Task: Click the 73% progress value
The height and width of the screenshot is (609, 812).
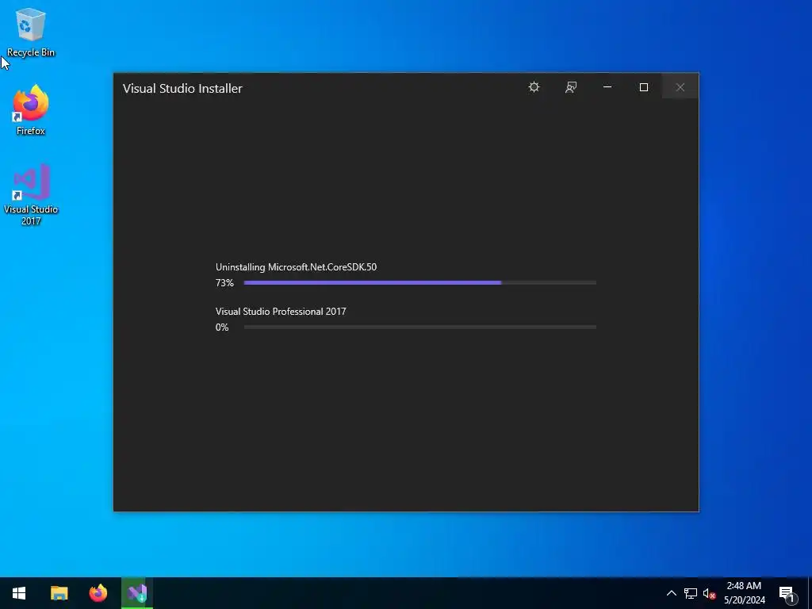Action: click(224, 283)
